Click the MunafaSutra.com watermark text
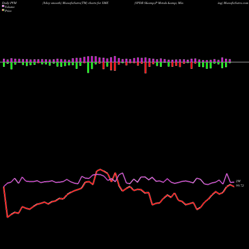 click(236, 3)
